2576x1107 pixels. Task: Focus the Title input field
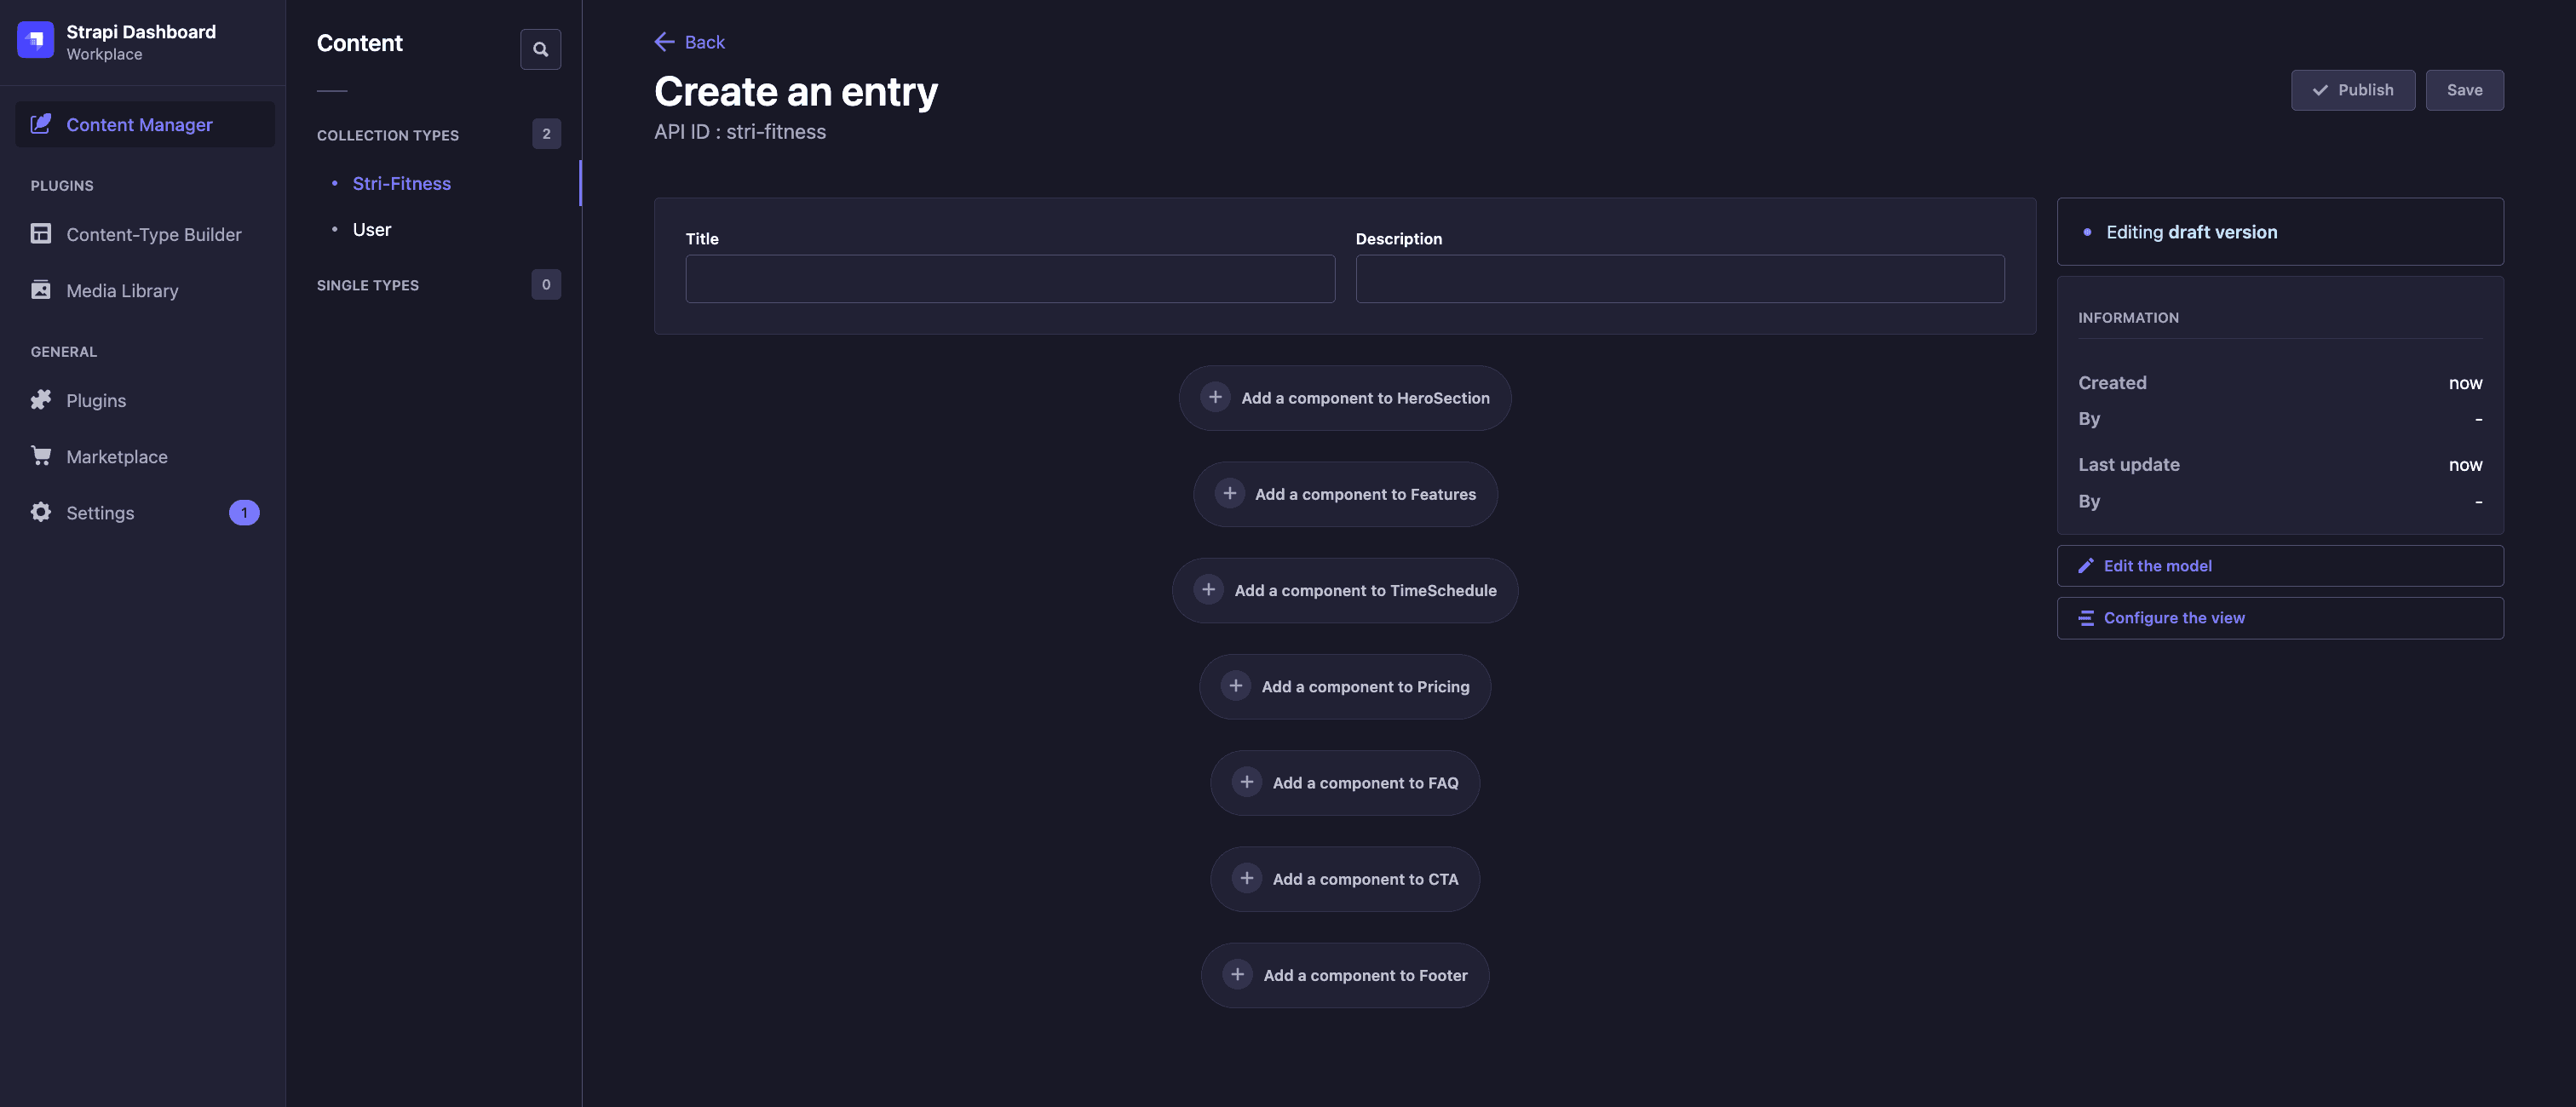(x=1010, y=279)
